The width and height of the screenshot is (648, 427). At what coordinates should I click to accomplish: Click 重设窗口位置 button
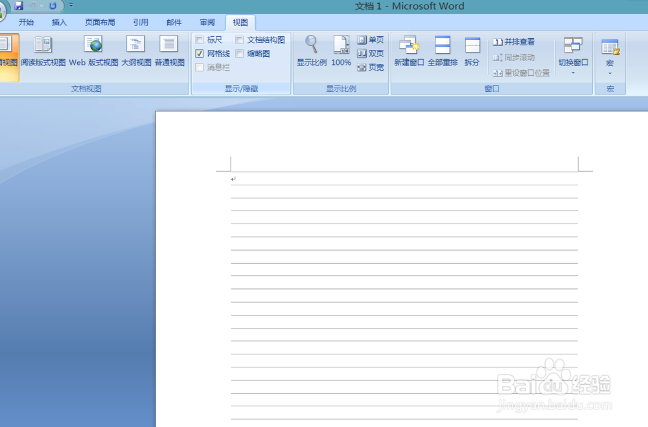(x=521, y=73)
